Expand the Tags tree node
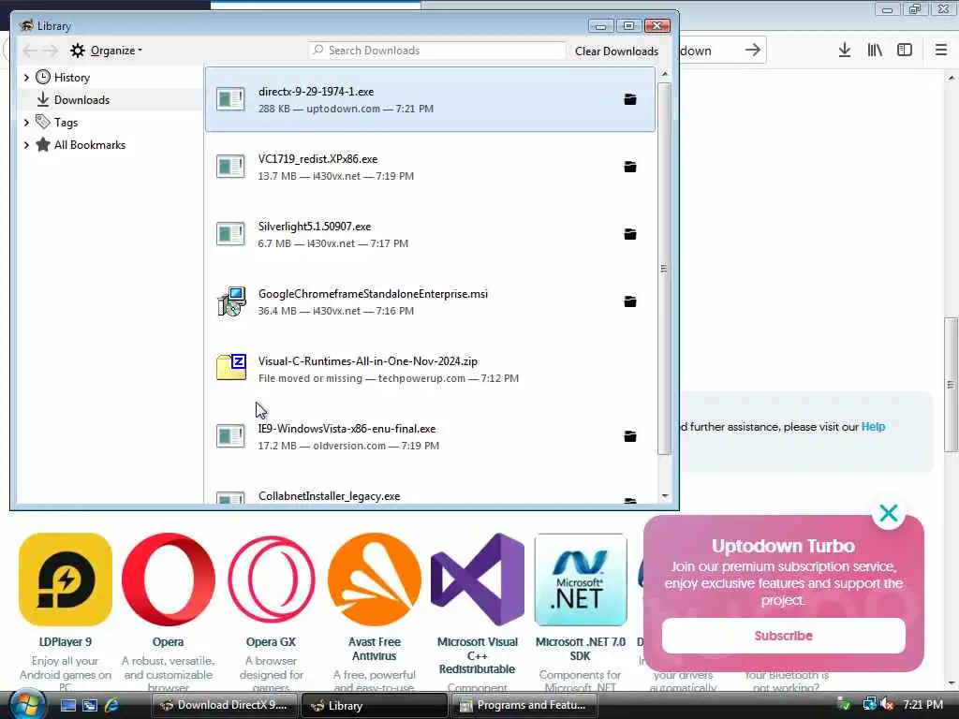 tap(26, 123)
